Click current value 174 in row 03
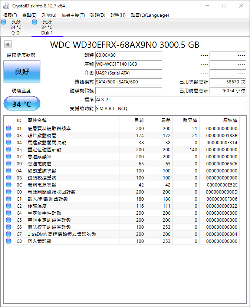The image size is (250, 307). coord(140,135)
